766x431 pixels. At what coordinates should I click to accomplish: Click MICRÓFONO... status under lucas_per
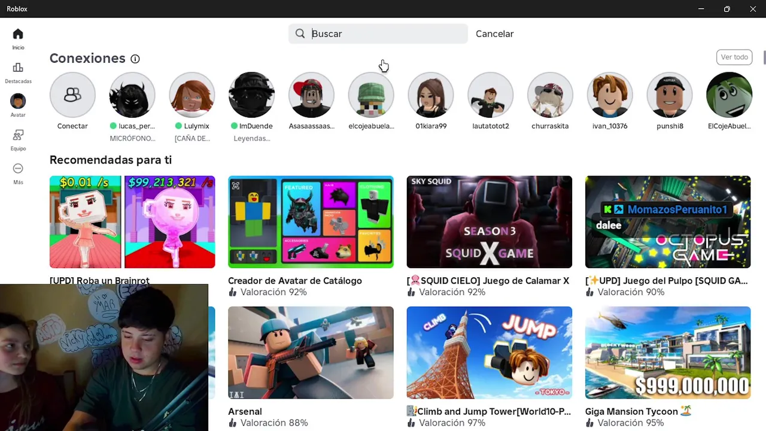tap(132, 138)
